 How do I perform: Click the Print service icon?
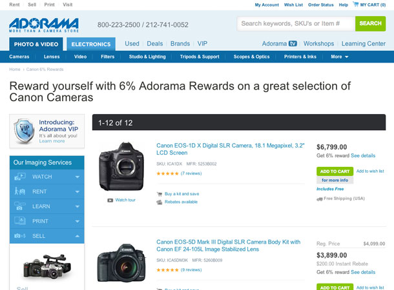[x=20, y=221]
